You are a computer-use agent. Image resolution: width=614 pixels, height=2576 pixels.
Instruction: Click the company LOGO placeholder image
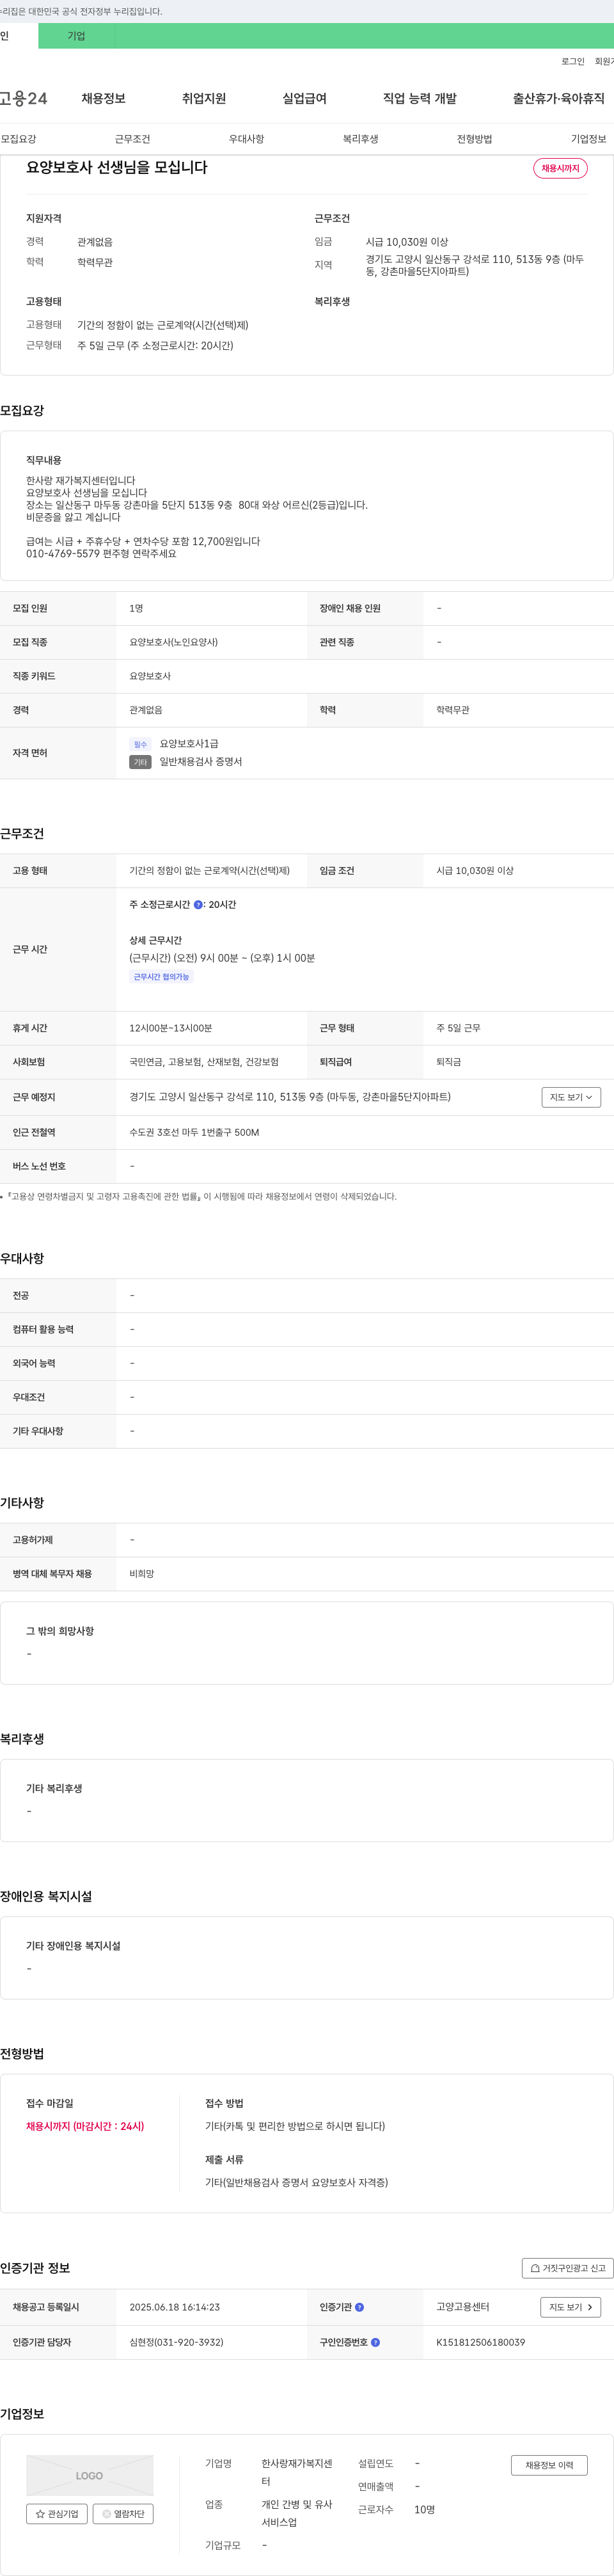point(89,2475)
